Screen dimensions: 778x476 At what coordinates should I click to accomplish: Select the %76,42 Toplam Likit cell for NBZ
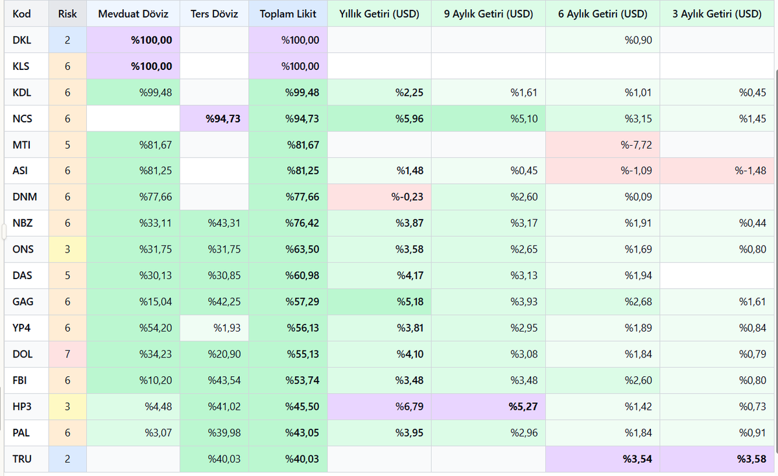pyautogui.click(x=288, y=223)
